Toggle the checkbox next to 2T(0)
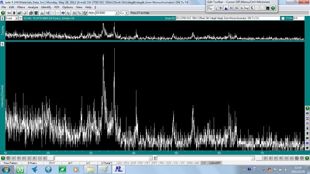 pos(283,18)
